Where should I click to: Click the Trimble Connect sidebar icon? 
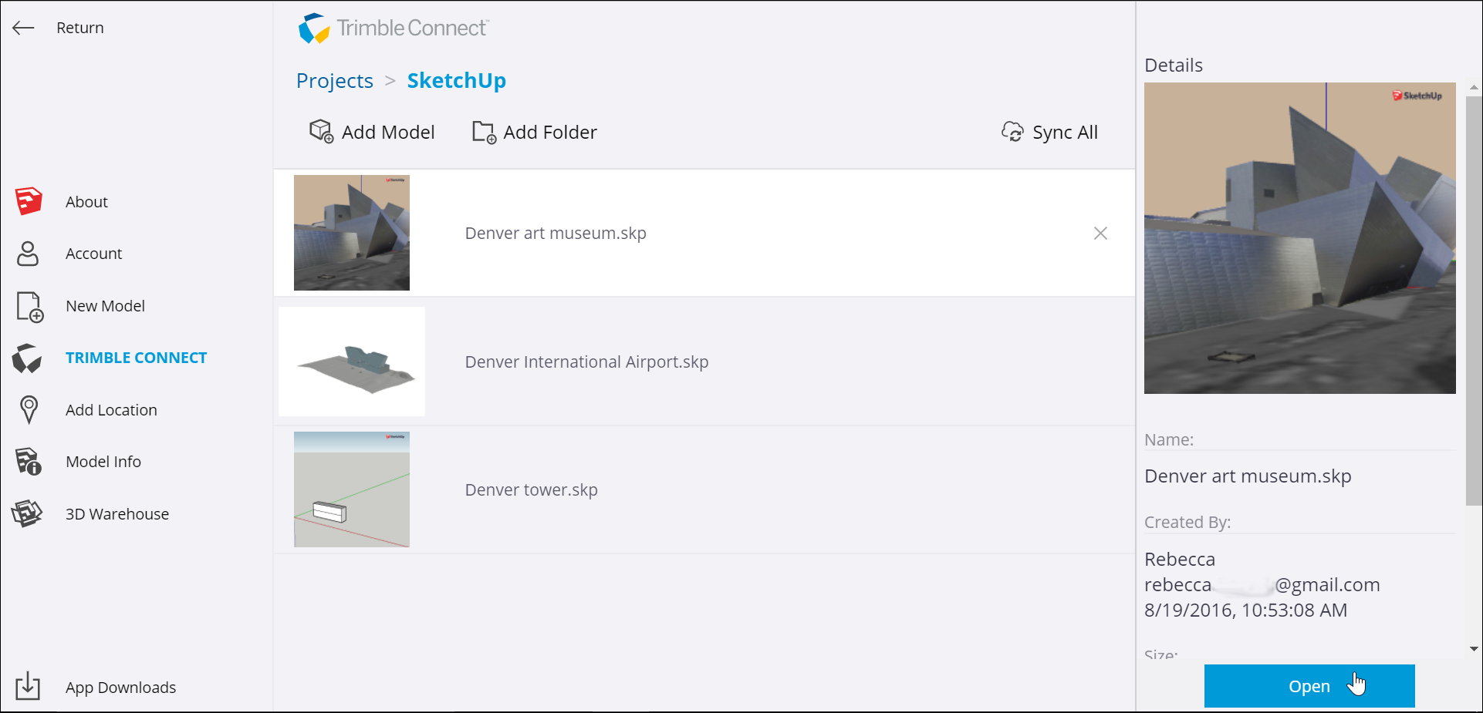(27, 358)
